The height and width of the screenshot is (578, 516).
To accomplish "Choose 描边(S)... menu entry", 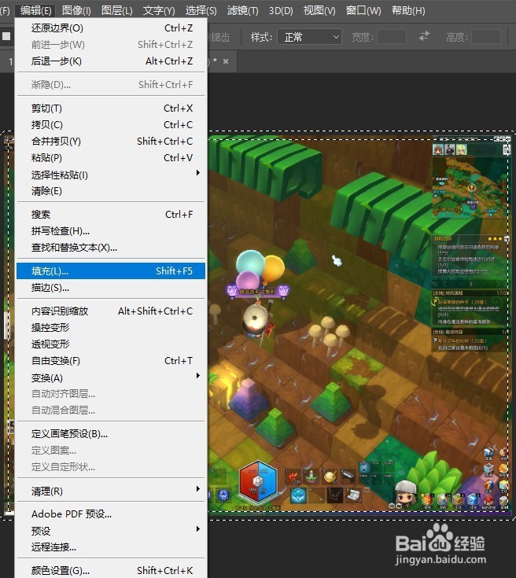I will (111, 288).
